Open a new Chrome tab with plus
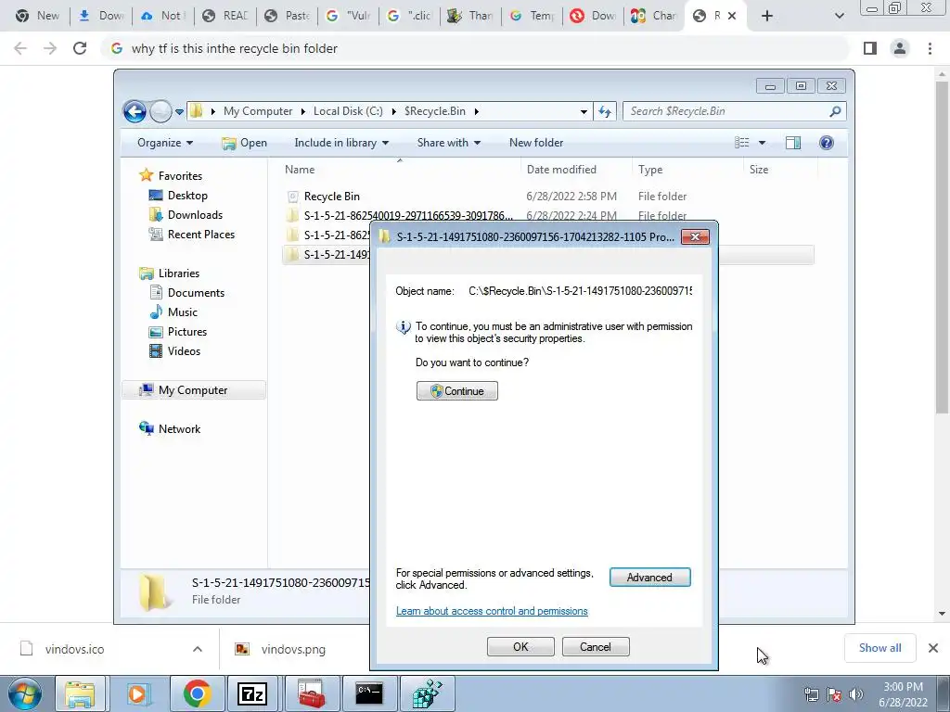950x712 pixels. [767, 16]
